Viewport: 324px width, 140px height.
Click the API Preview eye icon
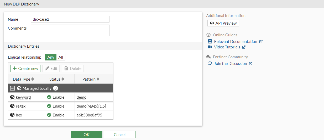point(212,23)
